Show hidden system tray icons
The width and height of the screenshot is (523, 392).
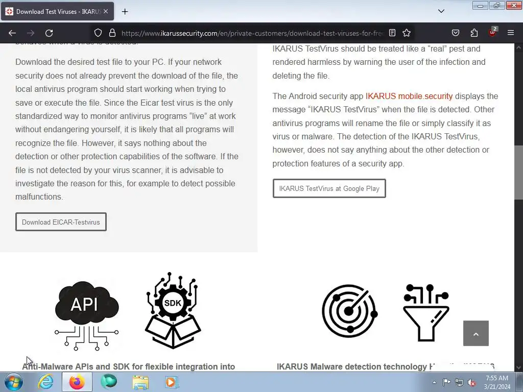[434, 382]
